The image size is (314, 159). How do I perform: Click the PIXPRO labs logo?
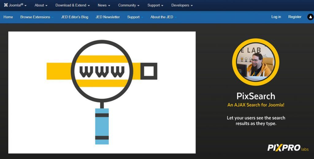[288, 148]
